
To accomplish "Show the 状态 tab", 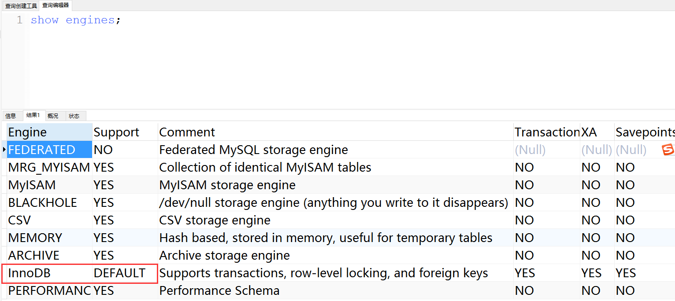I will tap(74, 116).
